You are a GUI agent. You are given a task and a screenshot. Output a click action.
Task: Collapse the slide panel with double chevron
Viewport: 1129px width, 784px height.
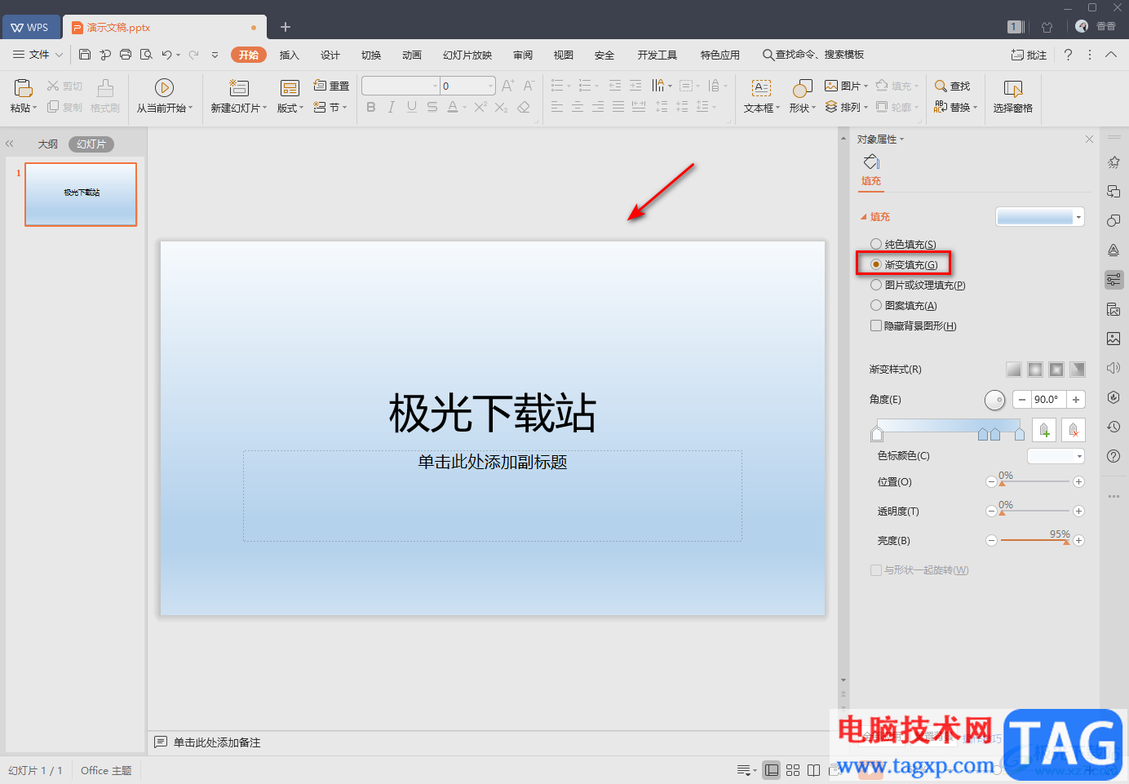10,144
